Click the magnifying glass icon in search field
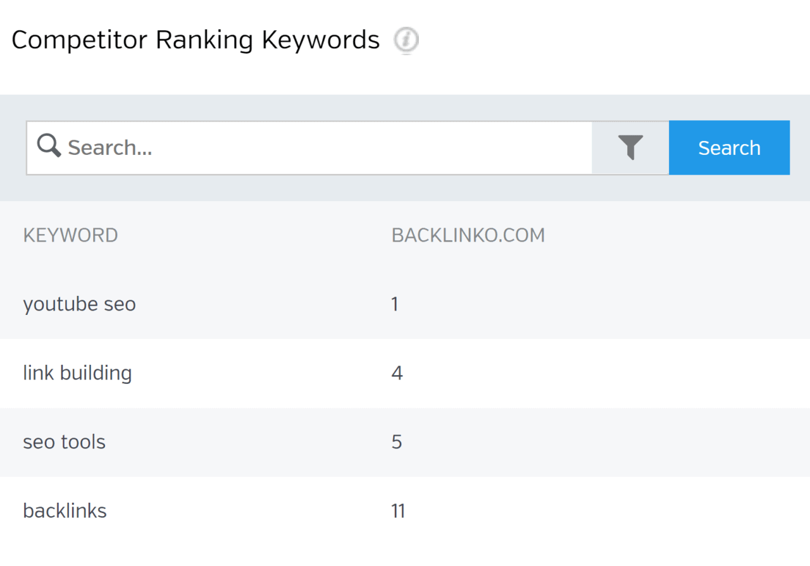This screenshot has height=566, width=810. (49, 147)
